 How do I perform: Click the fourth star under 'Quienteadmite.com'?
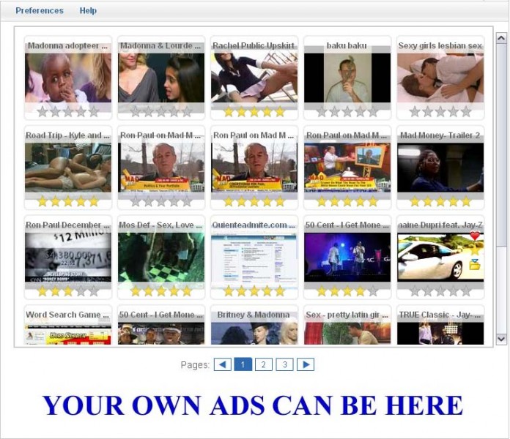pyautogui.click(x=267, y=291)
